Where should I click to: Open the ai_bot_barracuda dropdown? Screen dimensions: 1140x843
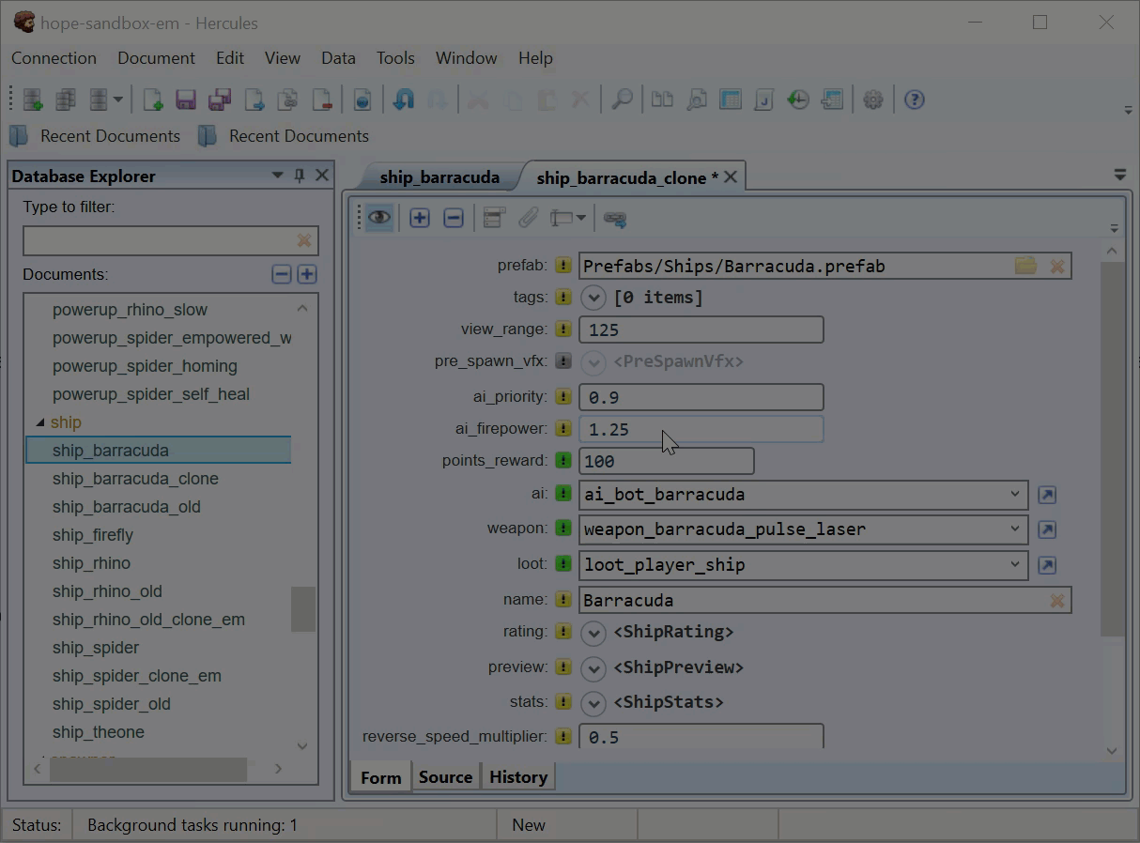(x=1015, y=494)
